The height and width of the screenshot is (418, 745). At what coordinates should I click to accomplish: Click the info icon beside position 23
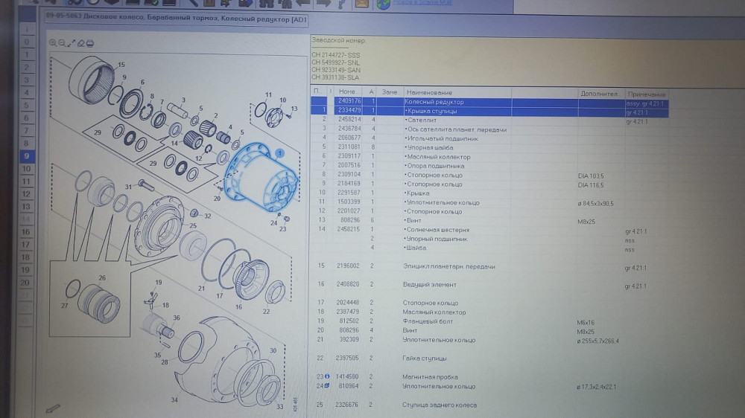coord(327,377)
